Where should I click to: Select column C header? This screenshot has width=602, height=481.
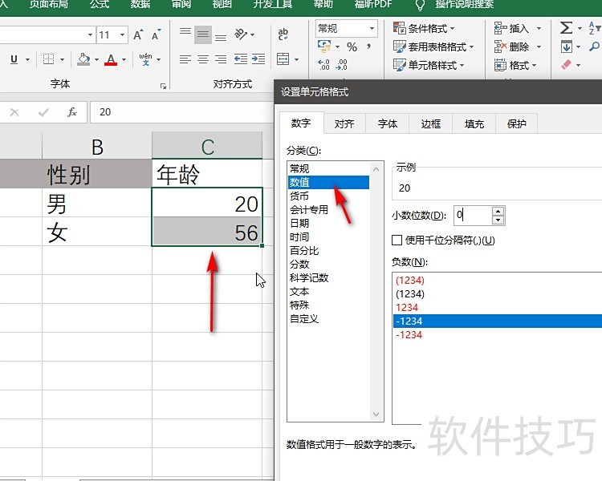[x=207, y=146]
